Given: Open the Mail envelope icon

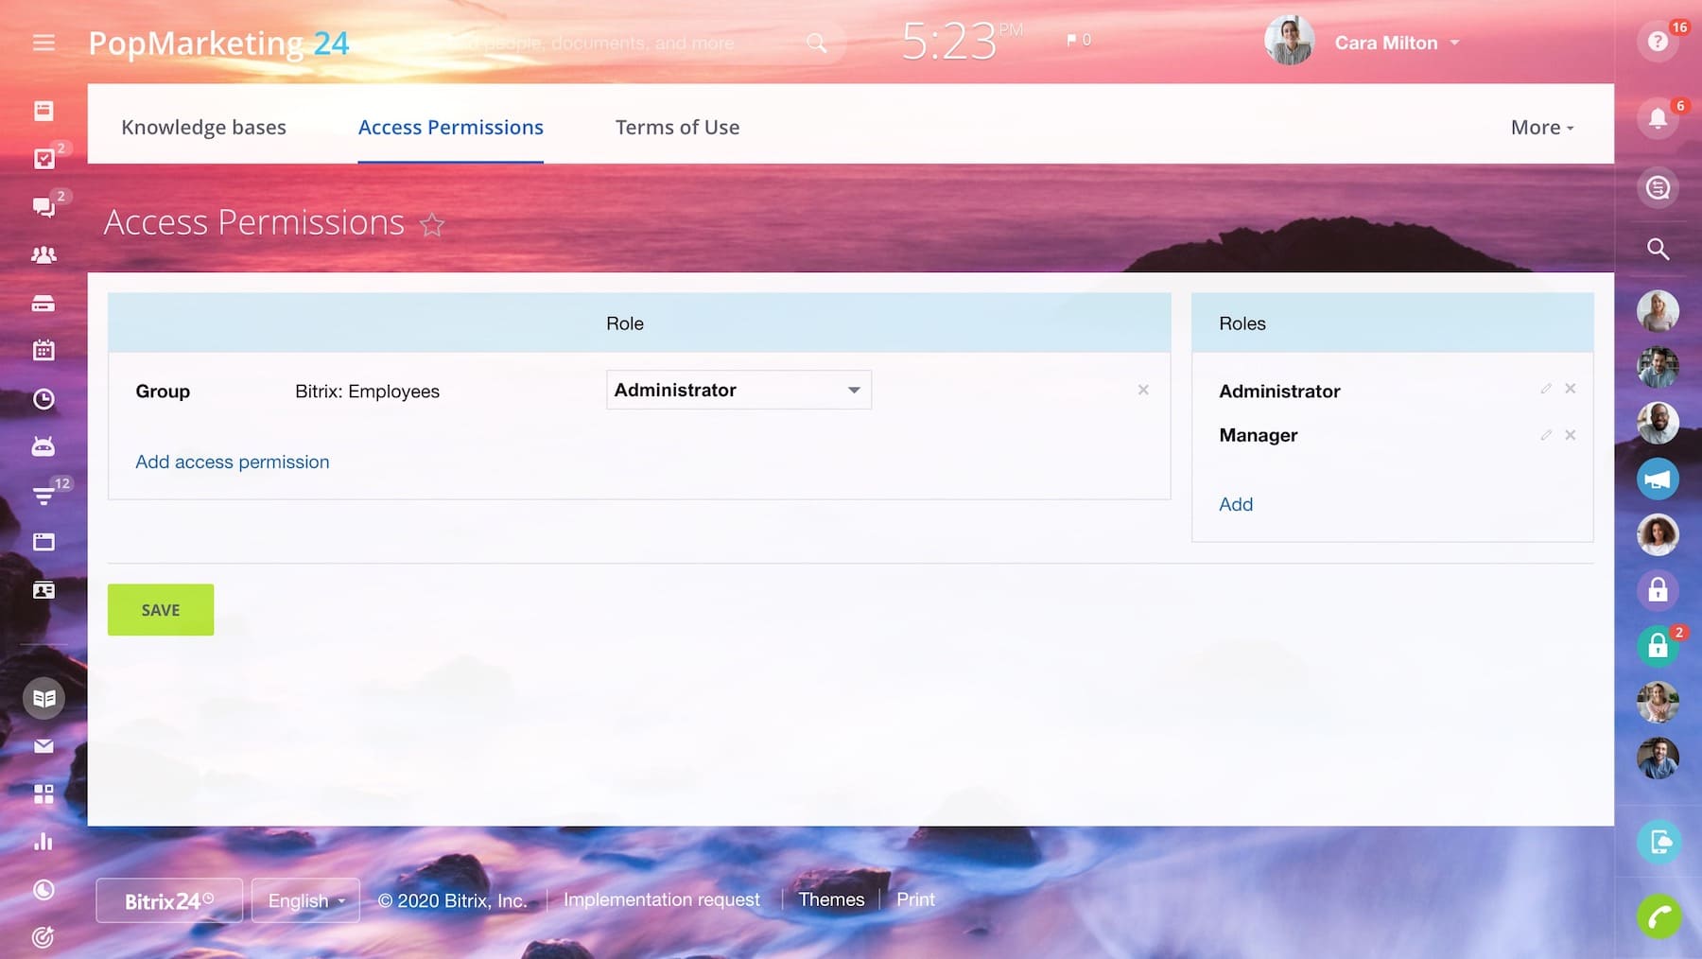Looking at the screenshot, I should pos(43,746).
